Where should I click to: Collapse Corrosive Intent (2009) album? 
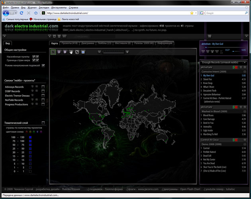click(245, 72)
